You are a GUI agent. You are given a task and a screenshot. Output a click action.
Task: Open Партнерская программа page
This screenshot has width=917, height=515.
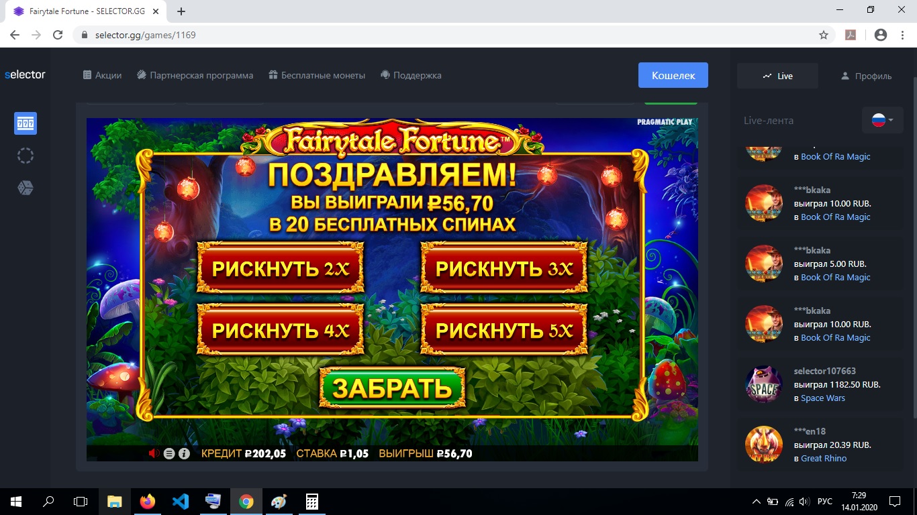point(195,75)
